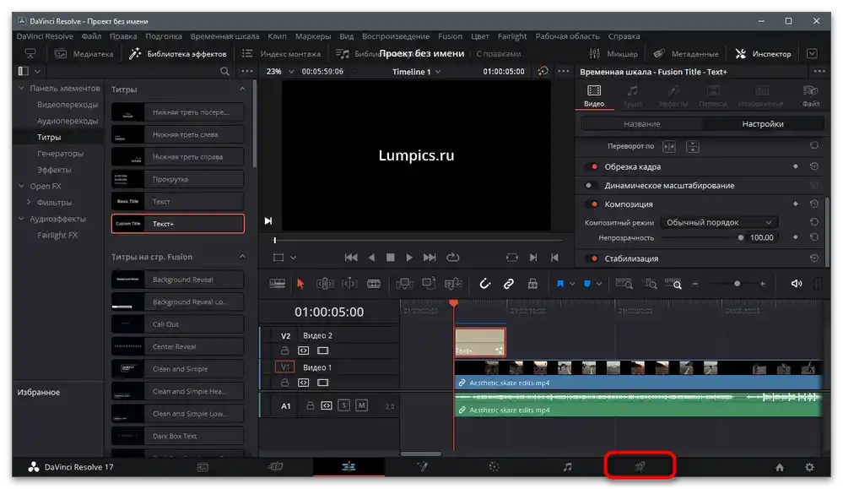The width and height of the screenshot is (843, 489).
Task: Click flip horizontal icon in Переворот по
Action: click(669, 146)
